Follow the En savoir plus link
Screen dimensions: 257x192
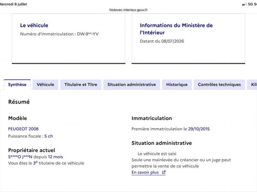(145, 172)
